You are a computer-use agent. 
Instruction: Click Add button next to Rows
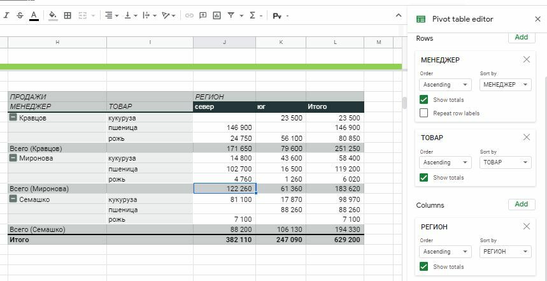[x=521, y=38]
